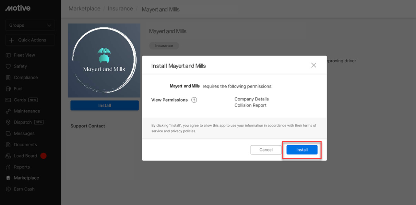Click 'Collision Report' permission text
The width and height of the screenshot is (416, 205).
[250, 105]
